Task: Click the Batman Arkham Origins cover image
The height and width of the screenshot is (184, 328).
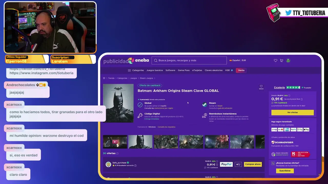Action: point(118,103)
